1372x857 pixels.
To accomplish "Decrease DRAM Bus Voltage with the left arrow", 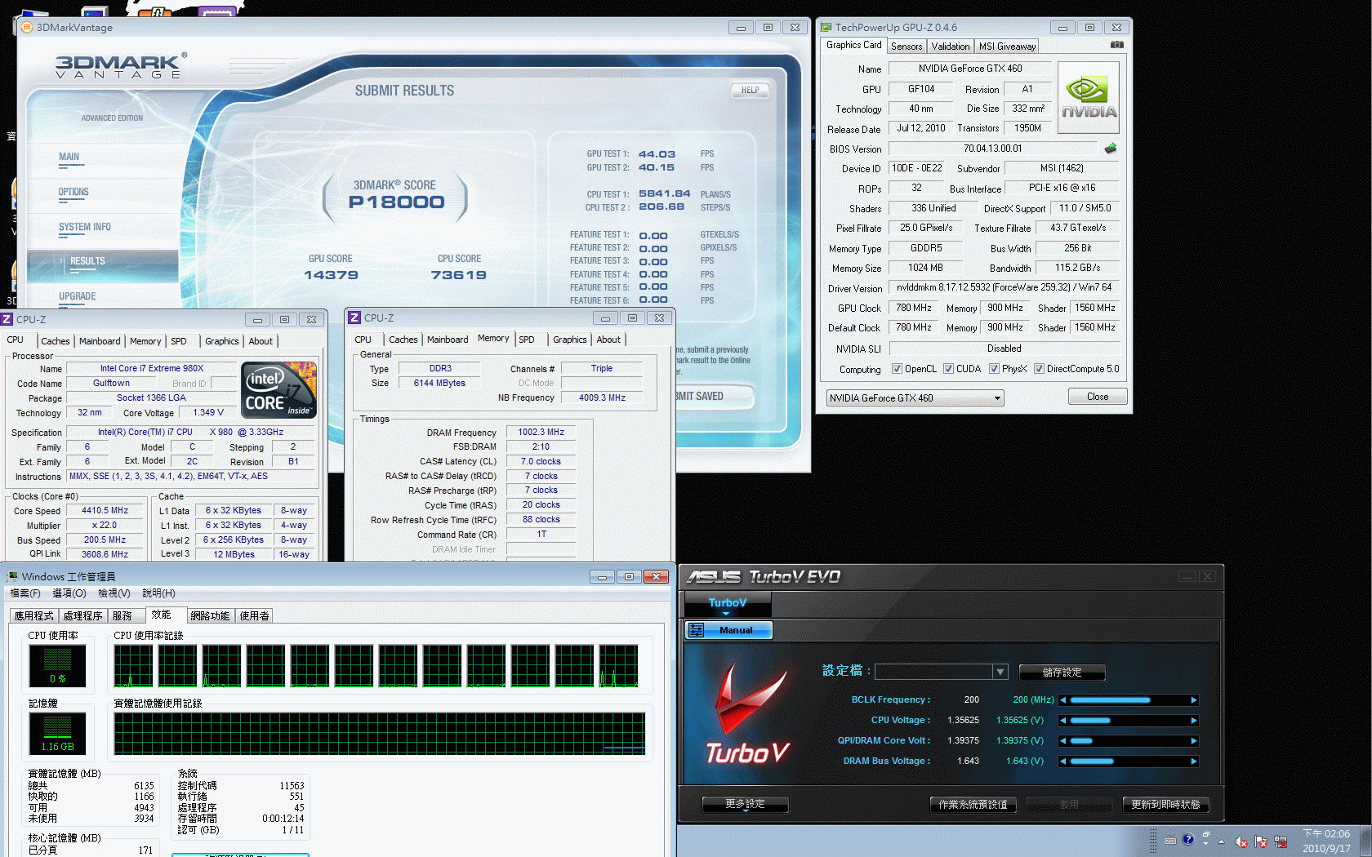I will click(1063, 762).
